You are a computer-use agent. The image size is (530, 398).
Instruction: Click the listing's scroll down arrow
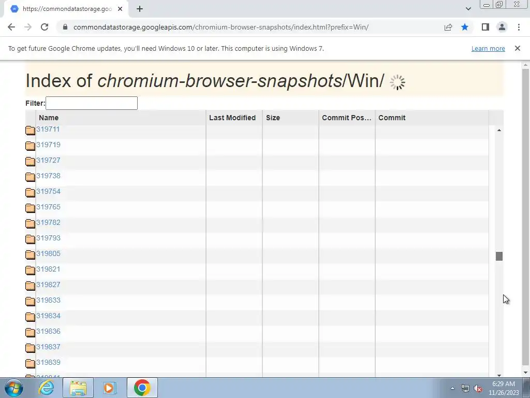point(499,375)
